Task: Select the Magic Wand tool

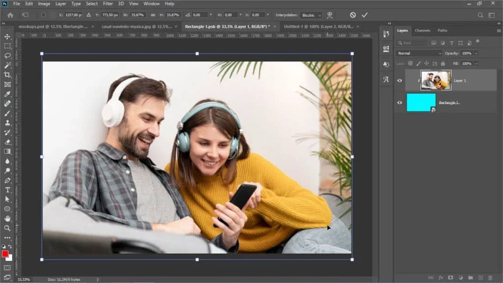Action: [7, 65]
